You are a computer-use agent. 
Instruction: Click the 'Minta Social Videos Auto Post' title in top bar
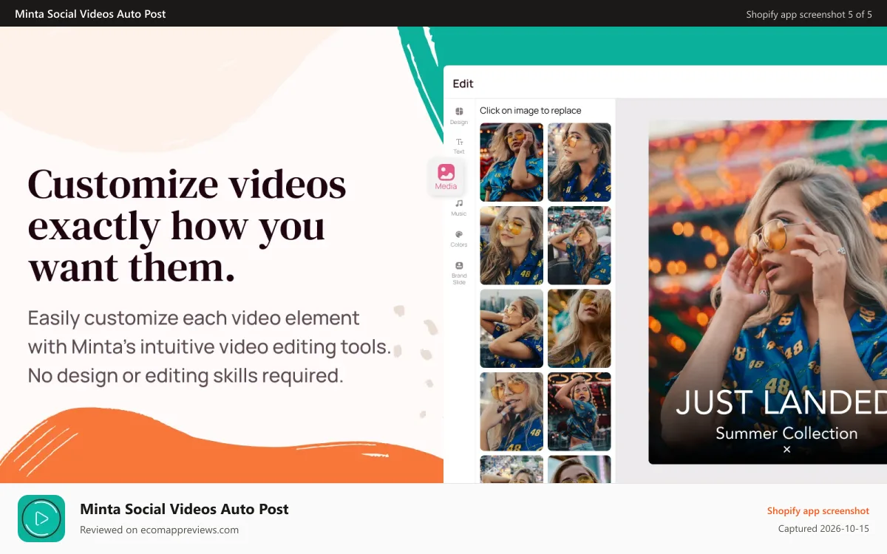[90, 14]
